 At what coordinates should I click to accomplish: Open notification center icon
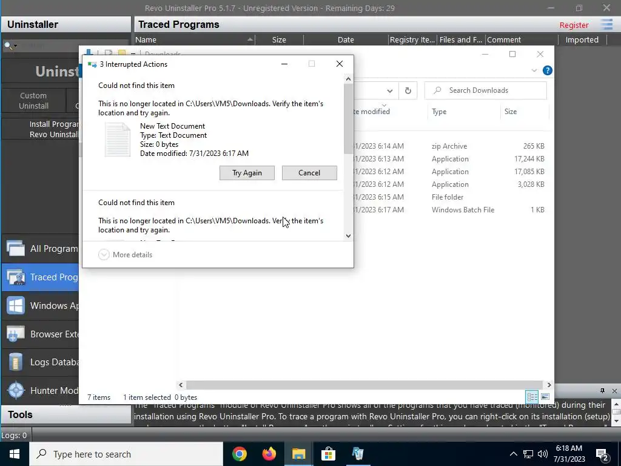pyautogui.click(x=602, y=455)
